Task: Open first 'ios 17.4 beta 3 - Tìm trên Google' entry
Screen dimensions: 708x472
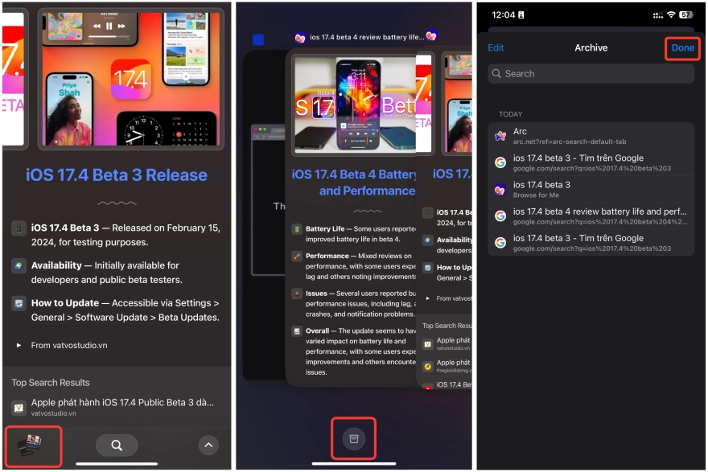Action: click(591, 162)
